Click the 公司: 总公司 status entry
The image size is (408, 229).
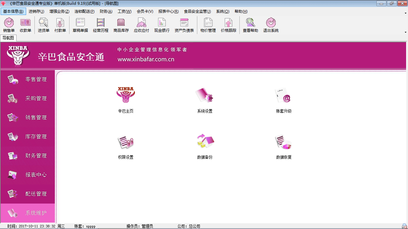coord(189,226)
